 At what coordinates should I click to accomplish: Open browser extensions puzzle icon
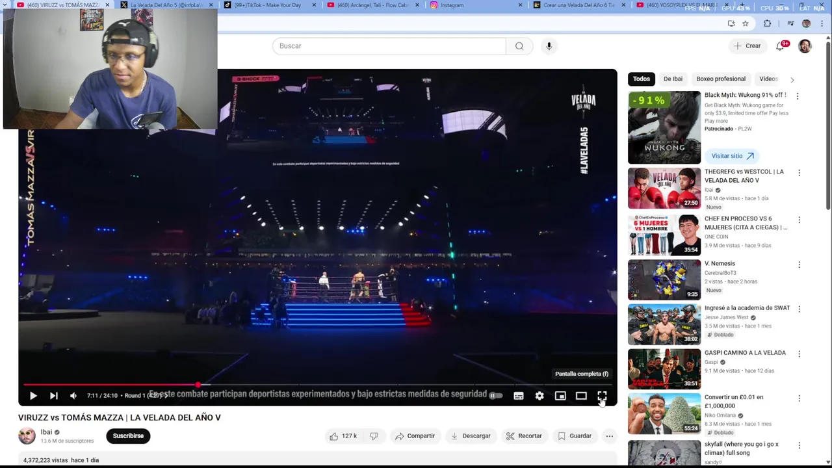[768, 23]
